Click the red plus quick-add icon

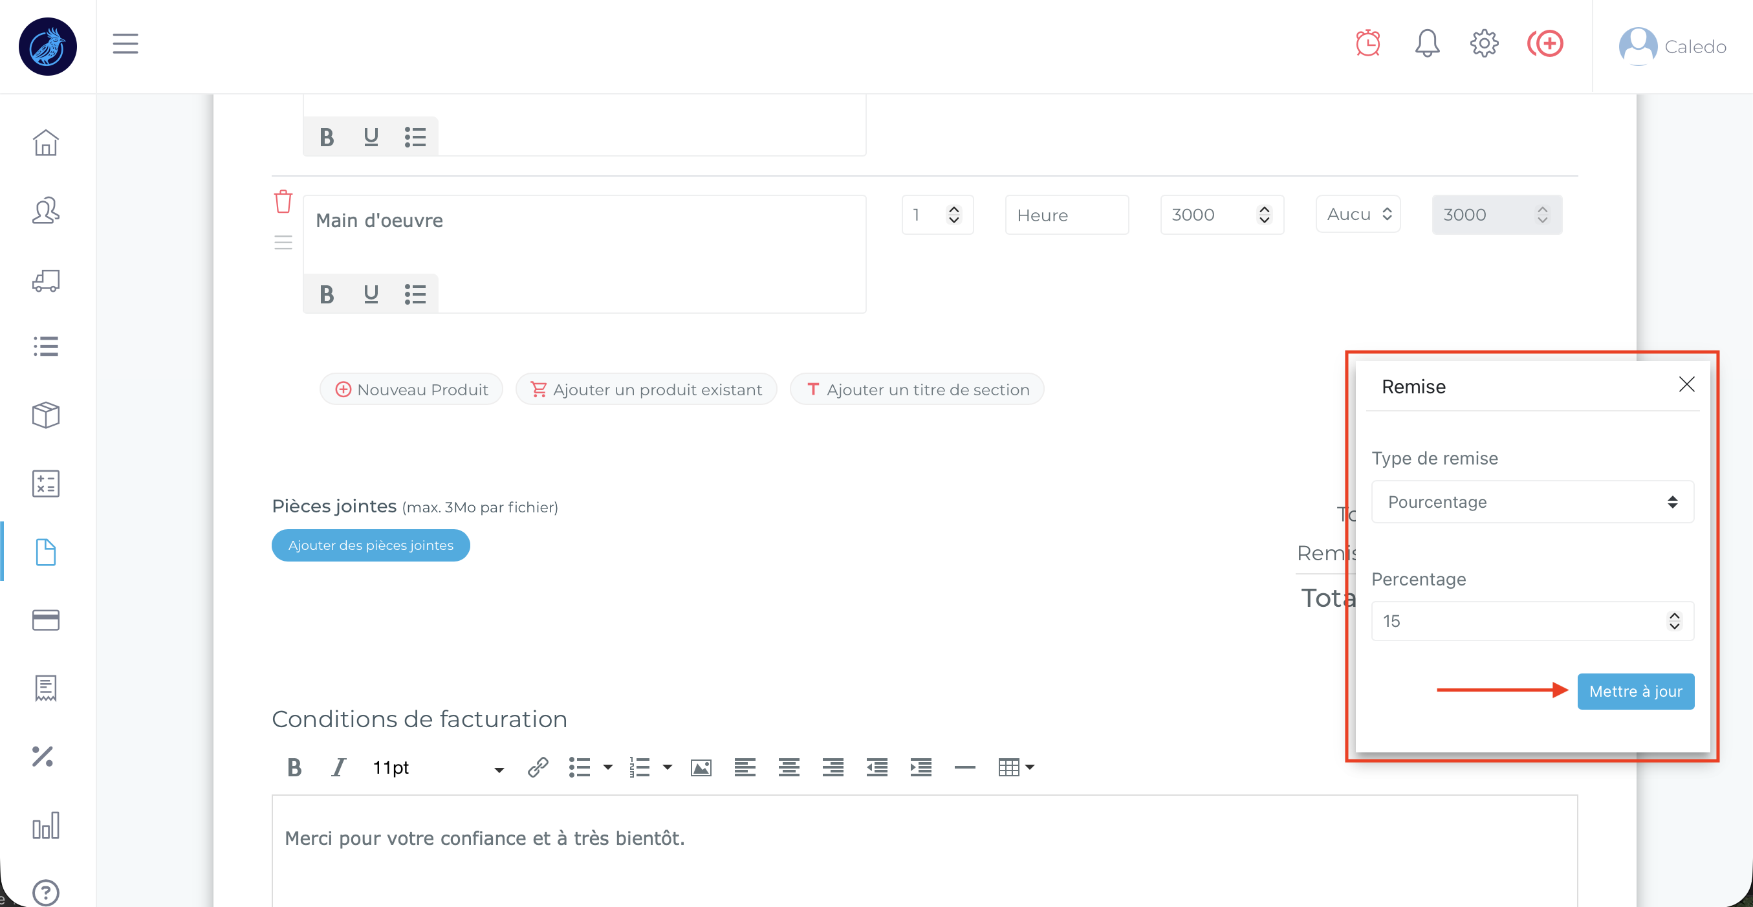coord(1545,43)
